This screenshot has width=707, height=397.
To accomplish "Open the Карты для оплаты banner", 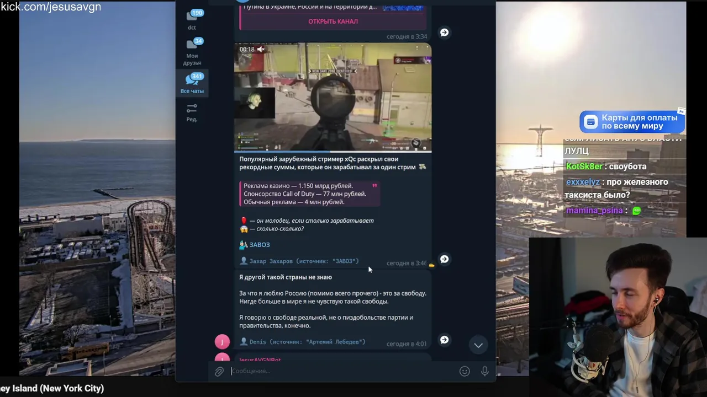I will point(632,122).
